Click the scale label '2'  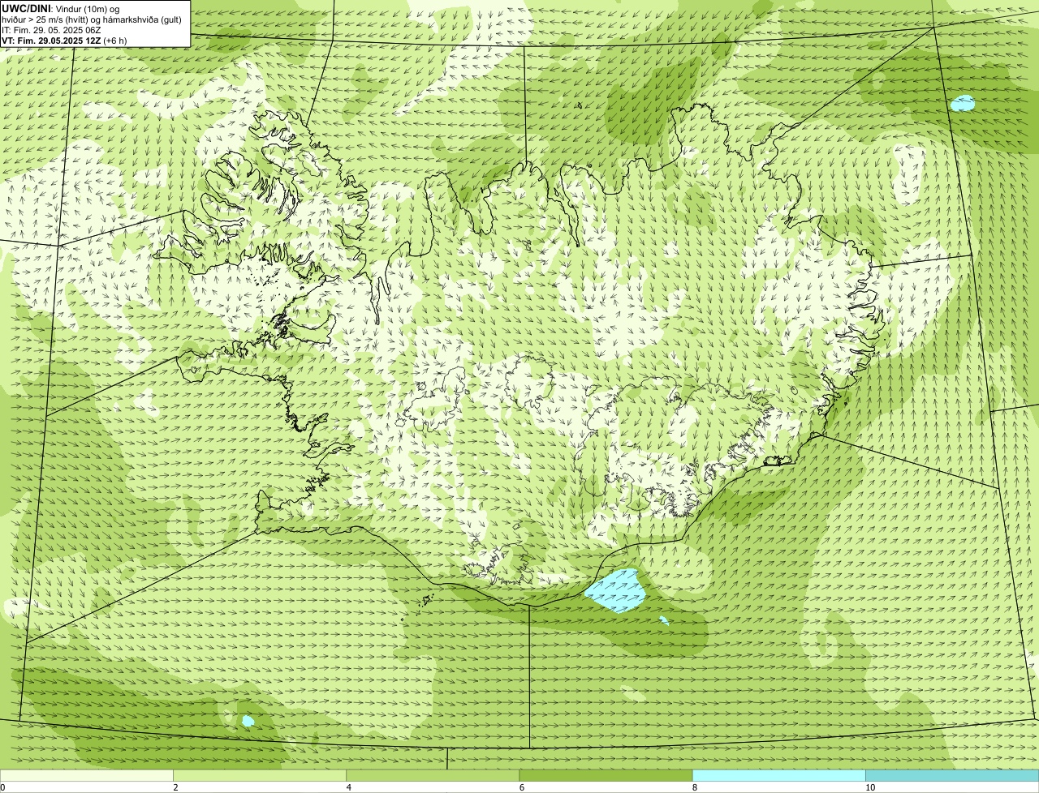175,787
